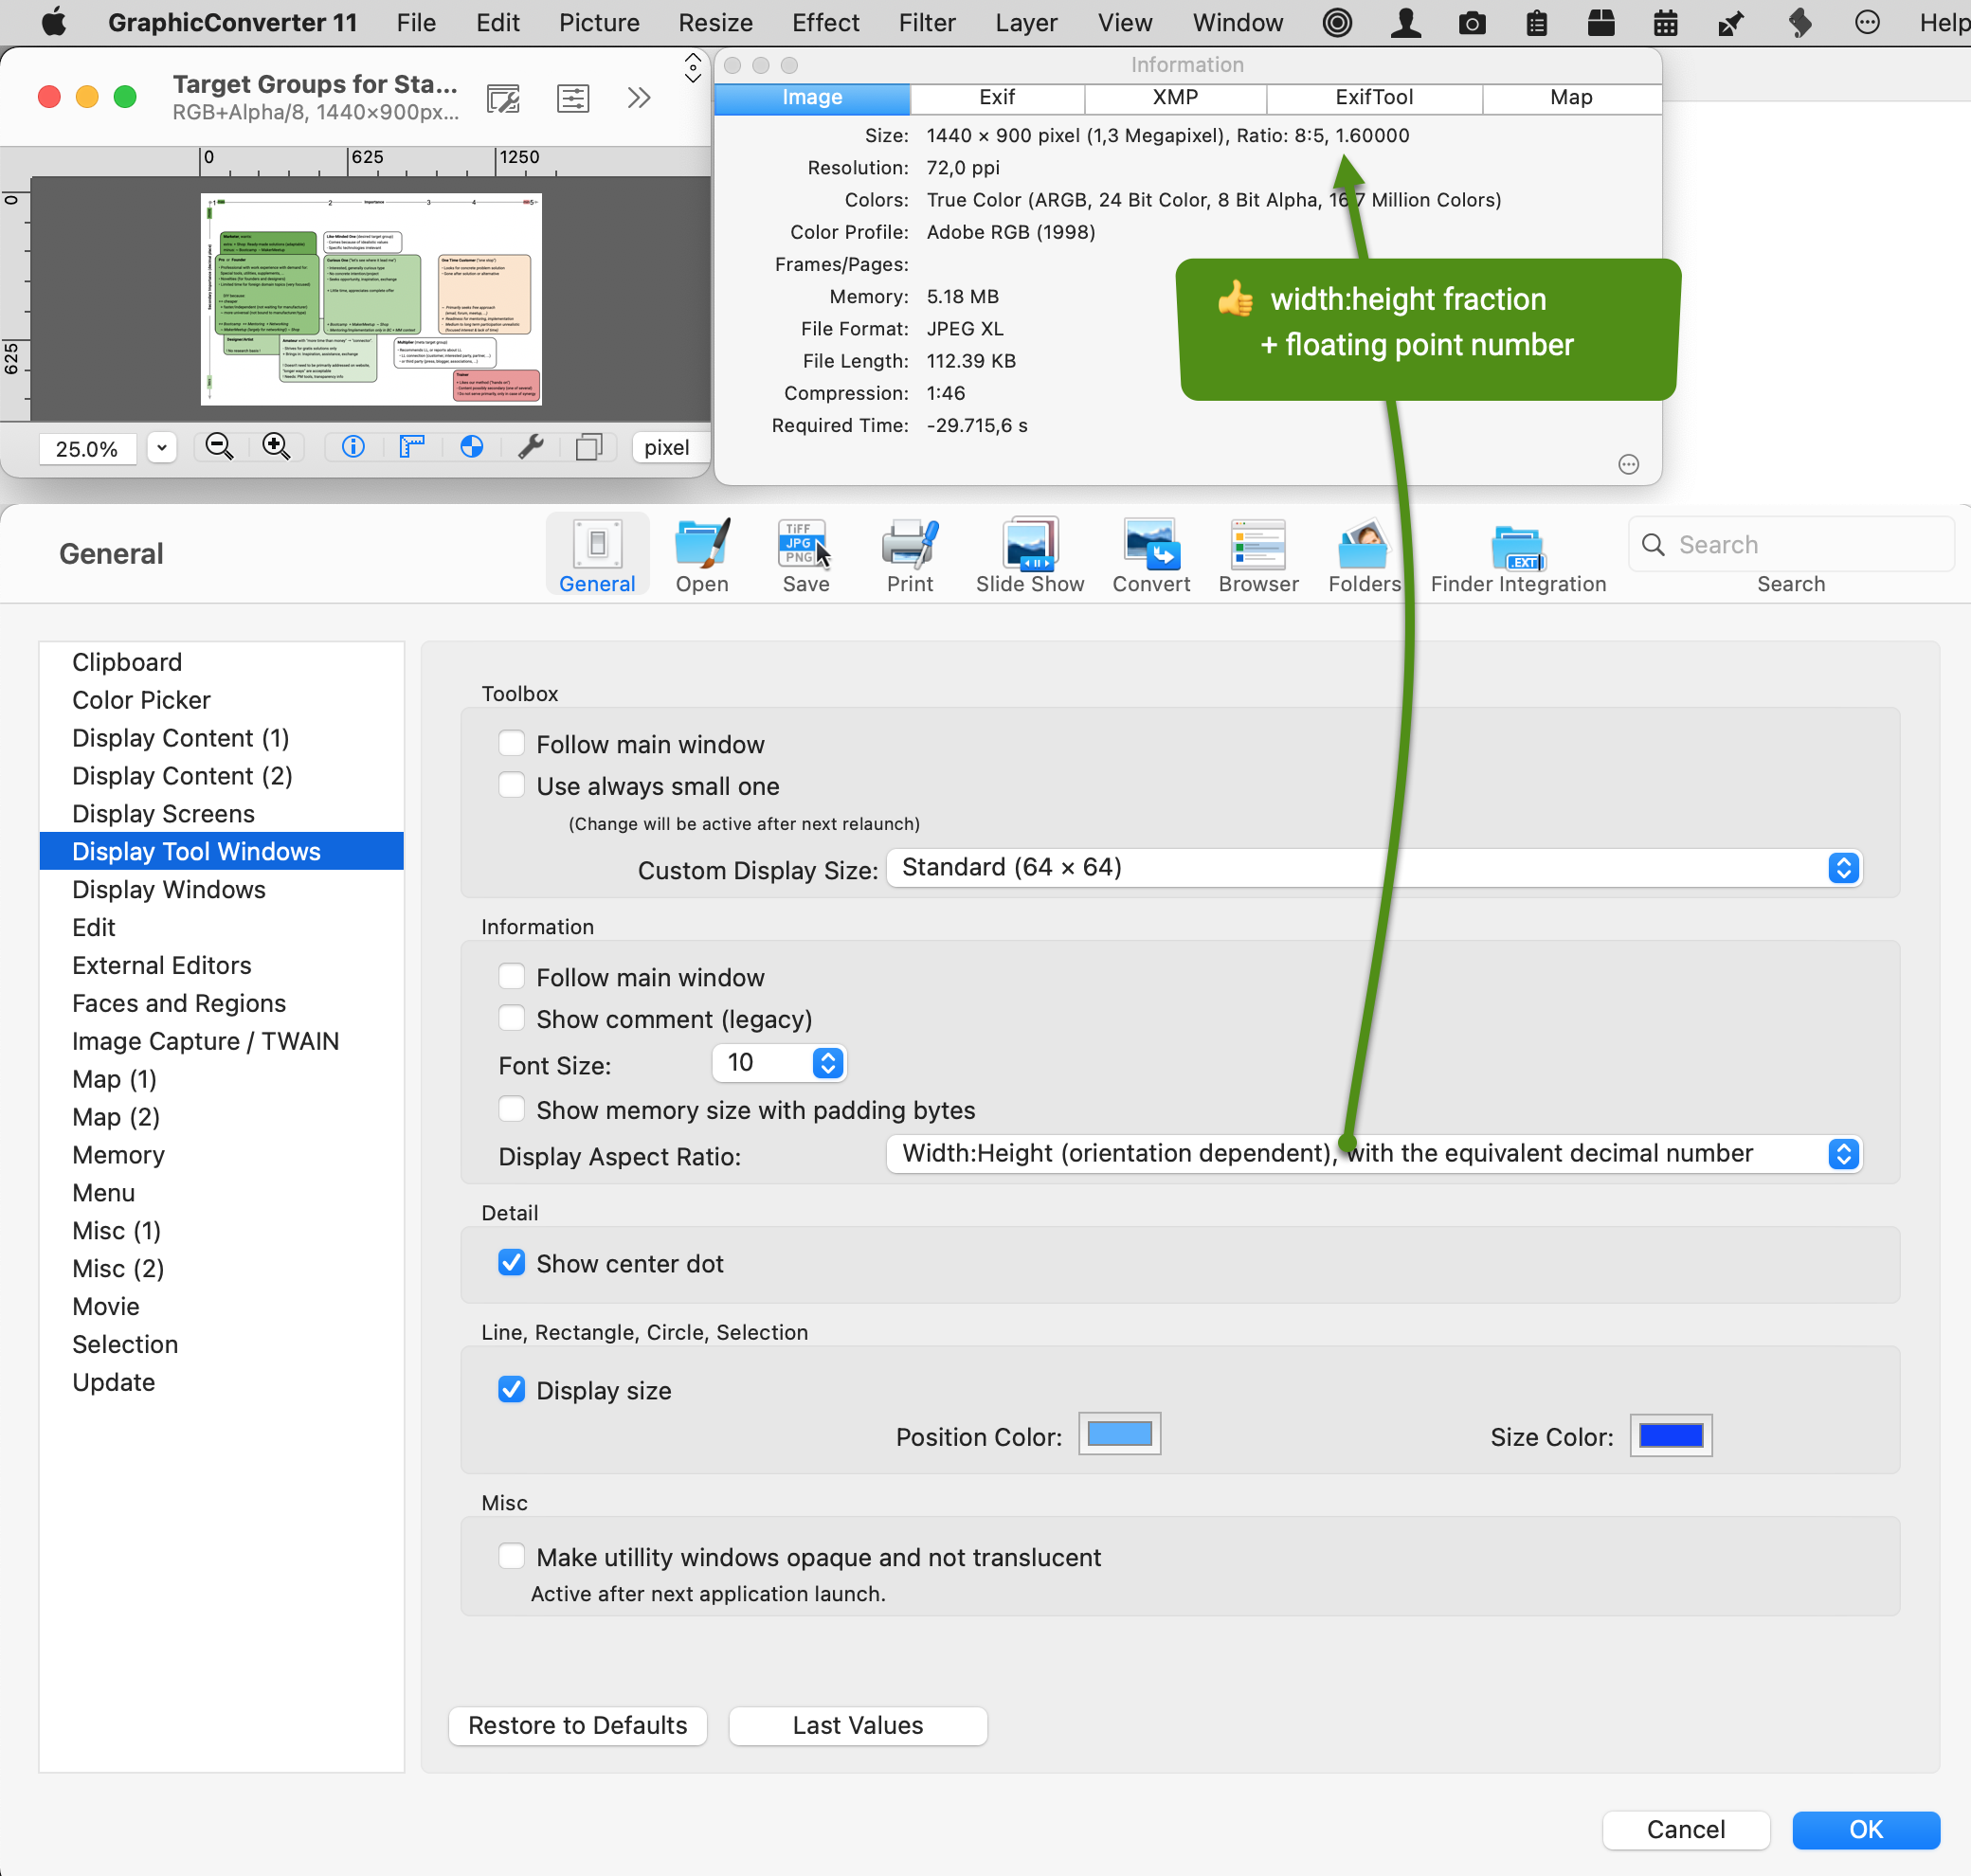Image resolution: width=1971 pixels, height=1876 pixels.
Task: Enable Make utility windows opaque checkbox
Action: (x=511, y=1556)
